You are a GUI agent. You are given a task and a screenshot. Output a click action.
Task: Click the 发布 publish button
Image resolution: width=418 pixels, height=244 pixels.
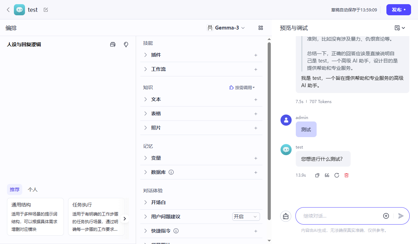coord(399,10)
